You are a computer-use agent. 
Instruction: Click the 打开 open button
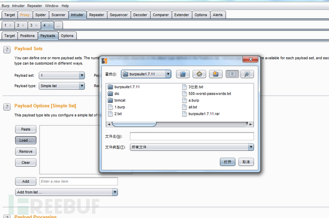pyautogui.click(x=227, y=162)
